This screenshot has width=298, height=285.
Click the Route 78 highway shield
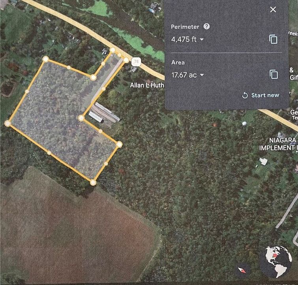click(x=136, y=62)
